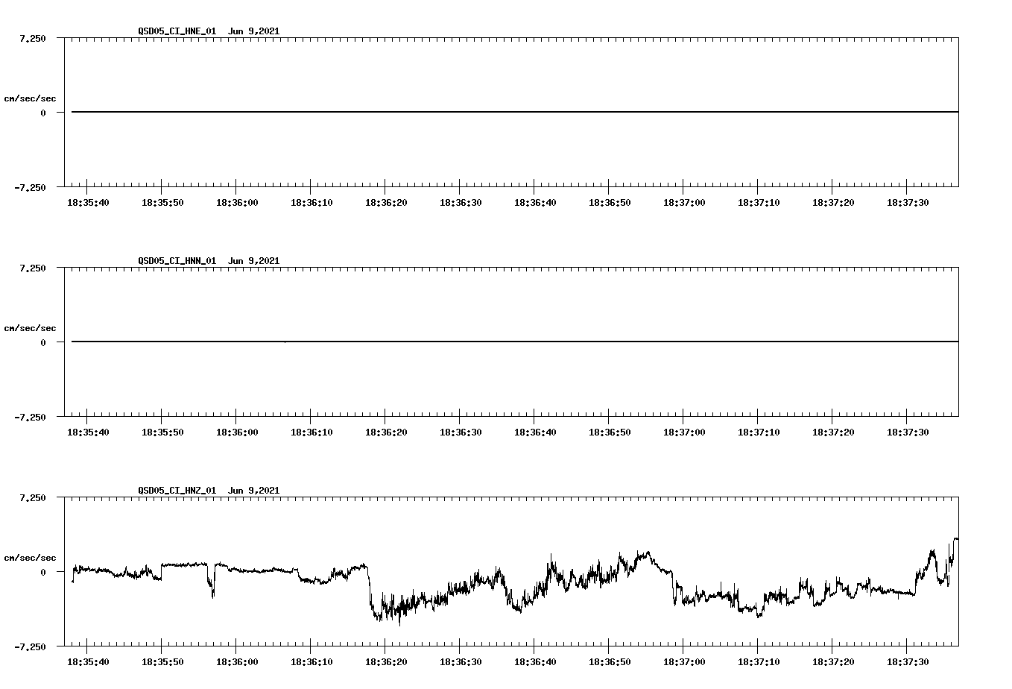Select the 7.250 upper limit on HNN plot
Viewport: 1012px width, 689px height.
click(x=33, y=268)
